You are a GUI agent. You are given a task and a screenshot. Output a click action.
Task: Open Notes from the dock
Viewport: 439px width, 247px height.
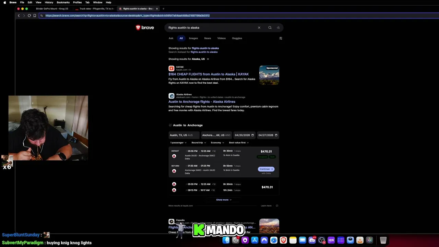click(293, 240)
